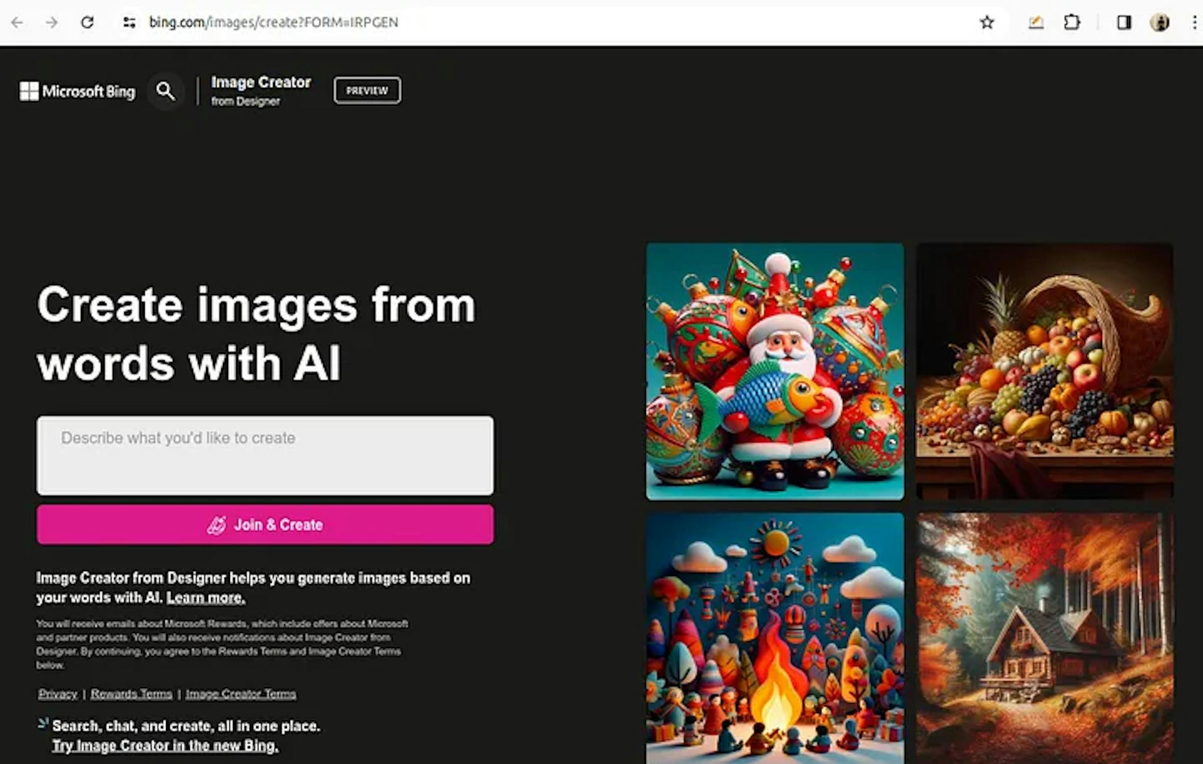Open the site information icon in address bar
Screen dimensions: 1203x764
(x=129, y=22)
